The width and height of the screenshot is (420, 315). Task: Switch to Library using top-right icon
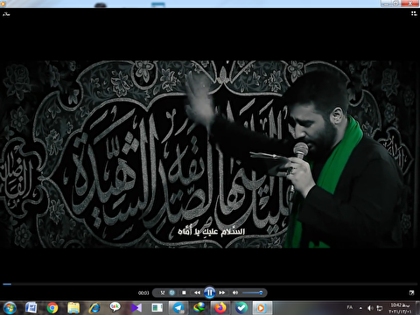[414, 13]
